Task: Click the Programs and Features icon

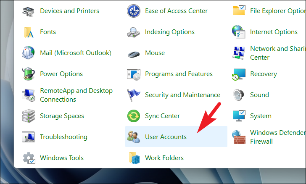Action: click(134, 74)
